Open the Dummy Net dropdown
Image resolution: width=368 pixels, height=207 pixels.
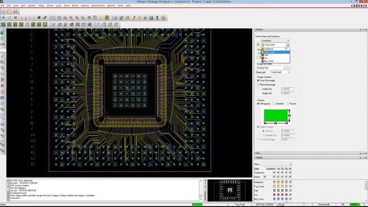(271, 68)
